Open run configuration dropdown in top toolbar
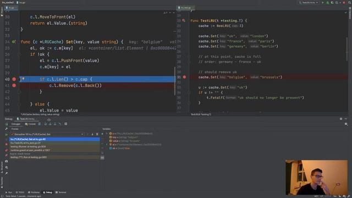The width and height of the screenshot is (352, 198). click(x=309, y=2)
